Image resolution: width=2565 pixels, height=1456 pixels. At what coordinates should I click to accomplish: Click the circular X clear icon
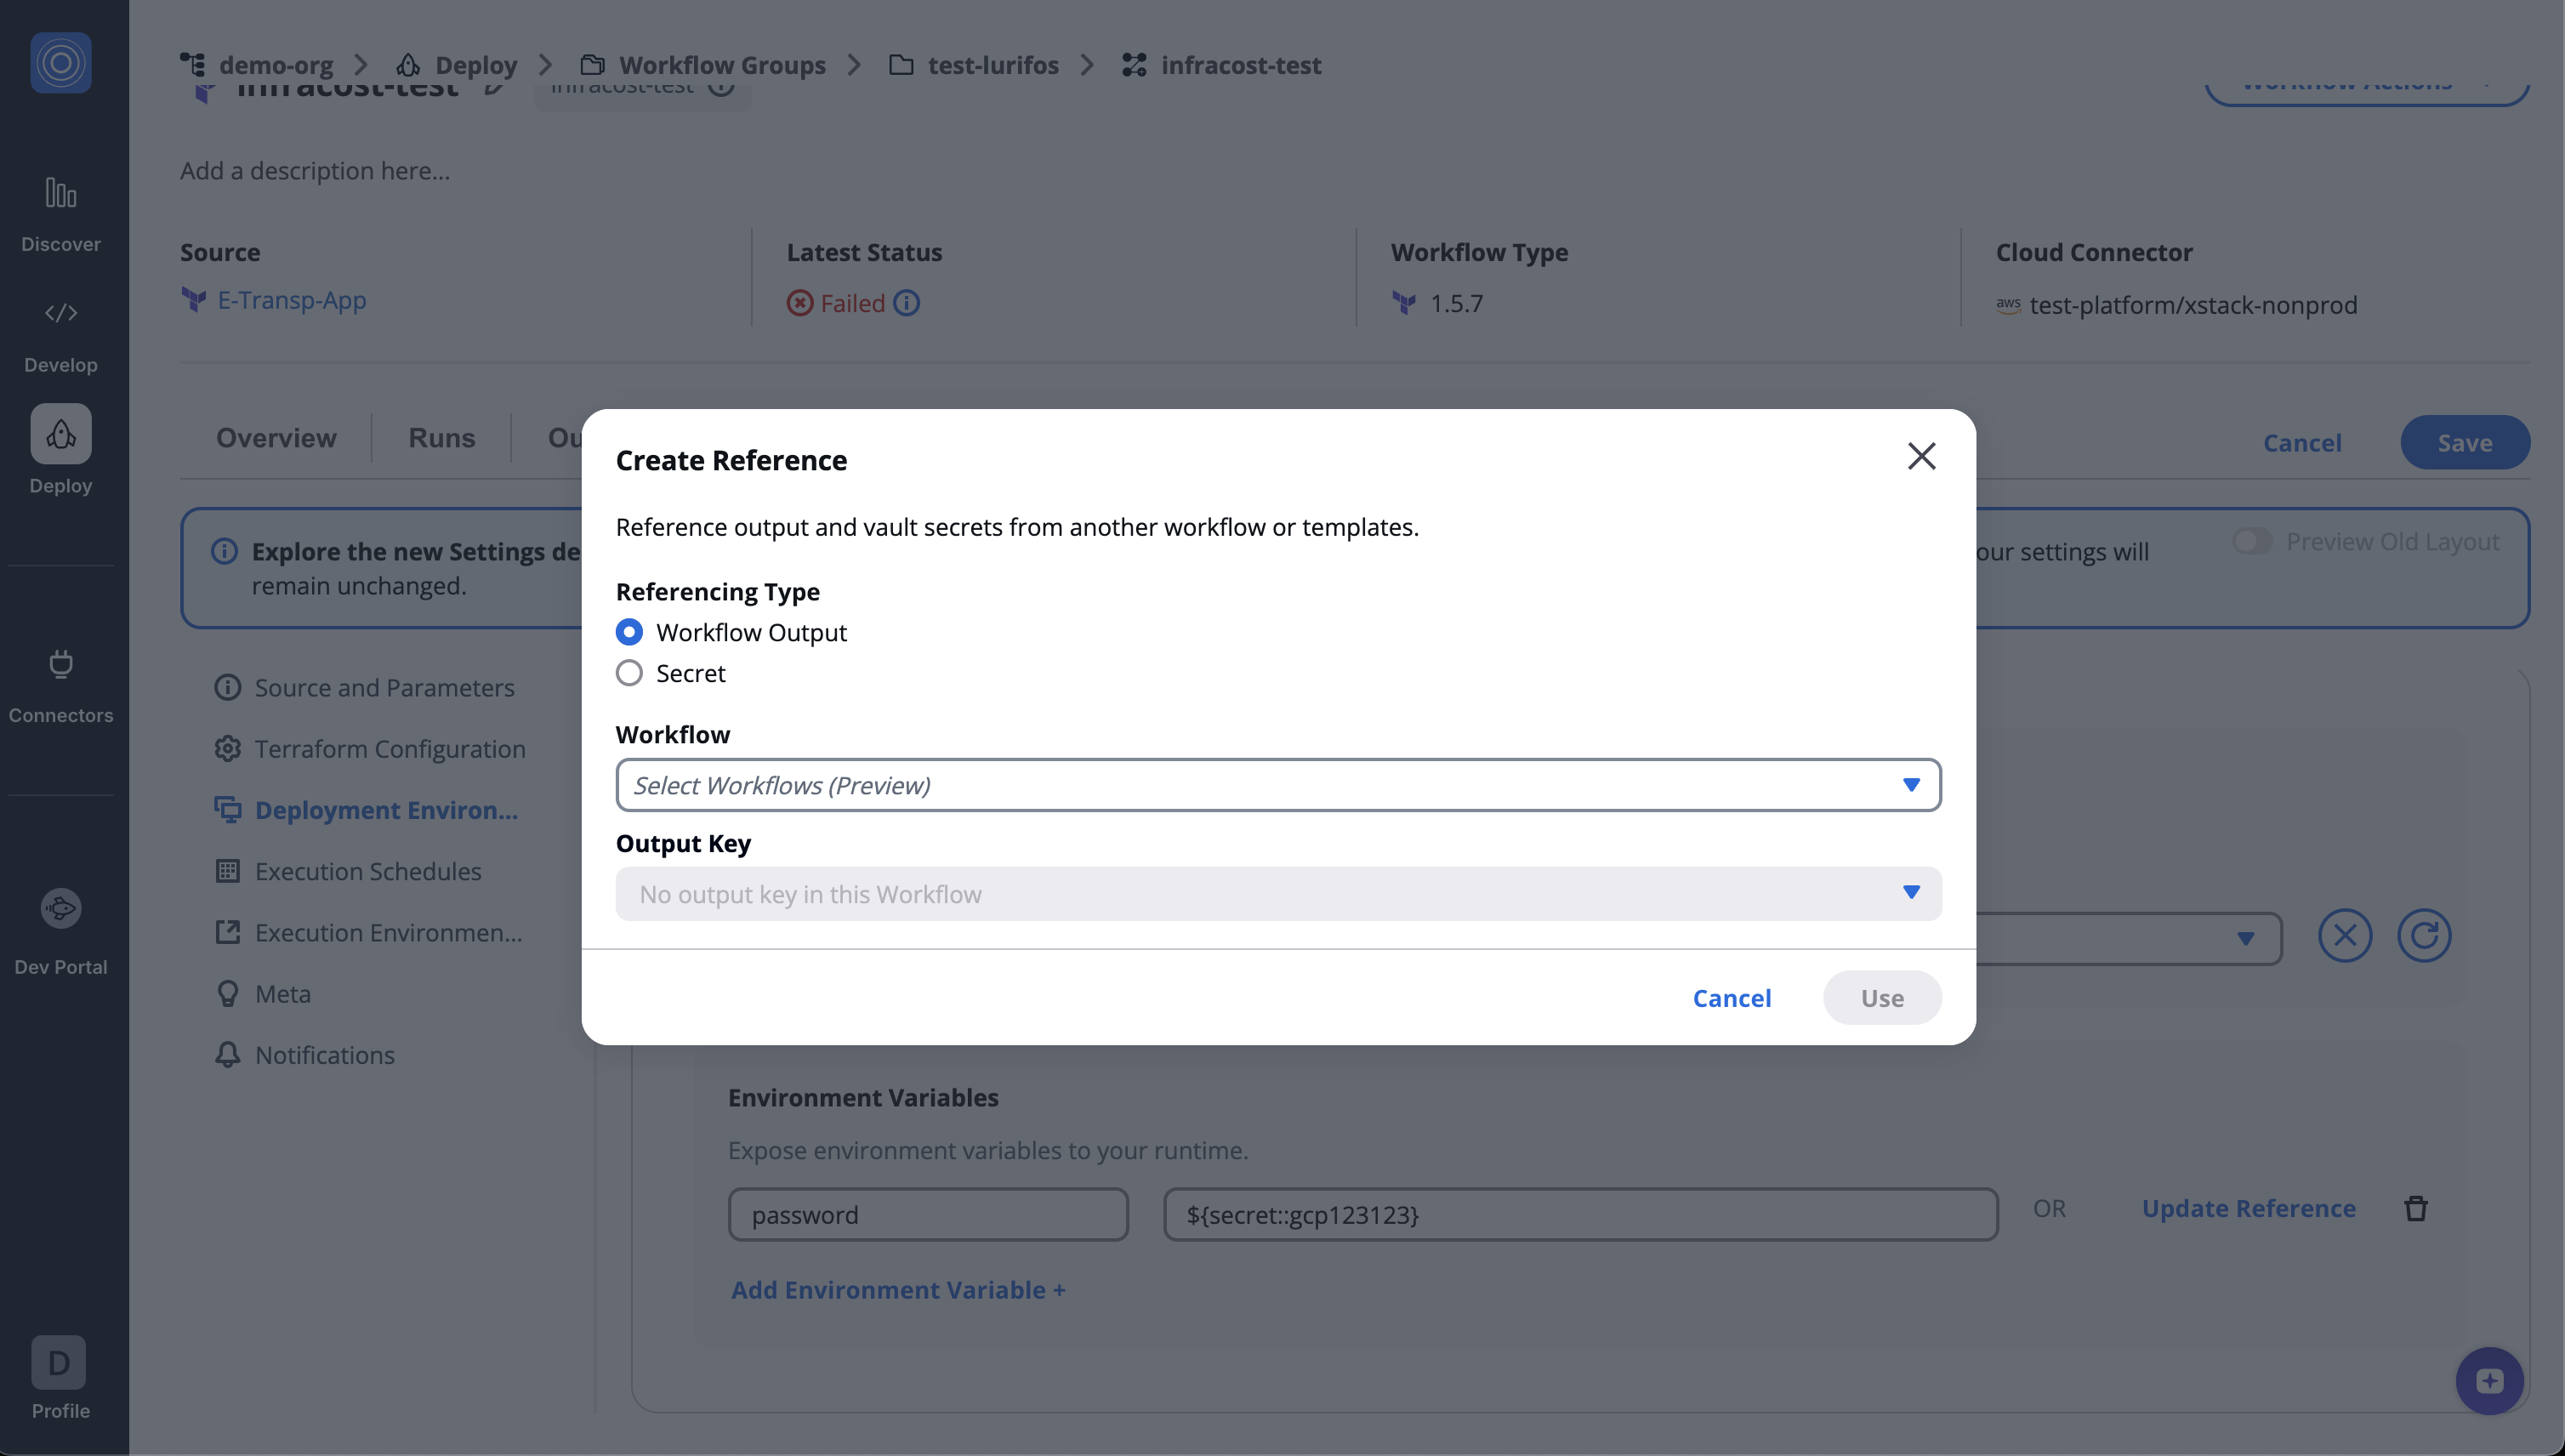point(2344,936)
